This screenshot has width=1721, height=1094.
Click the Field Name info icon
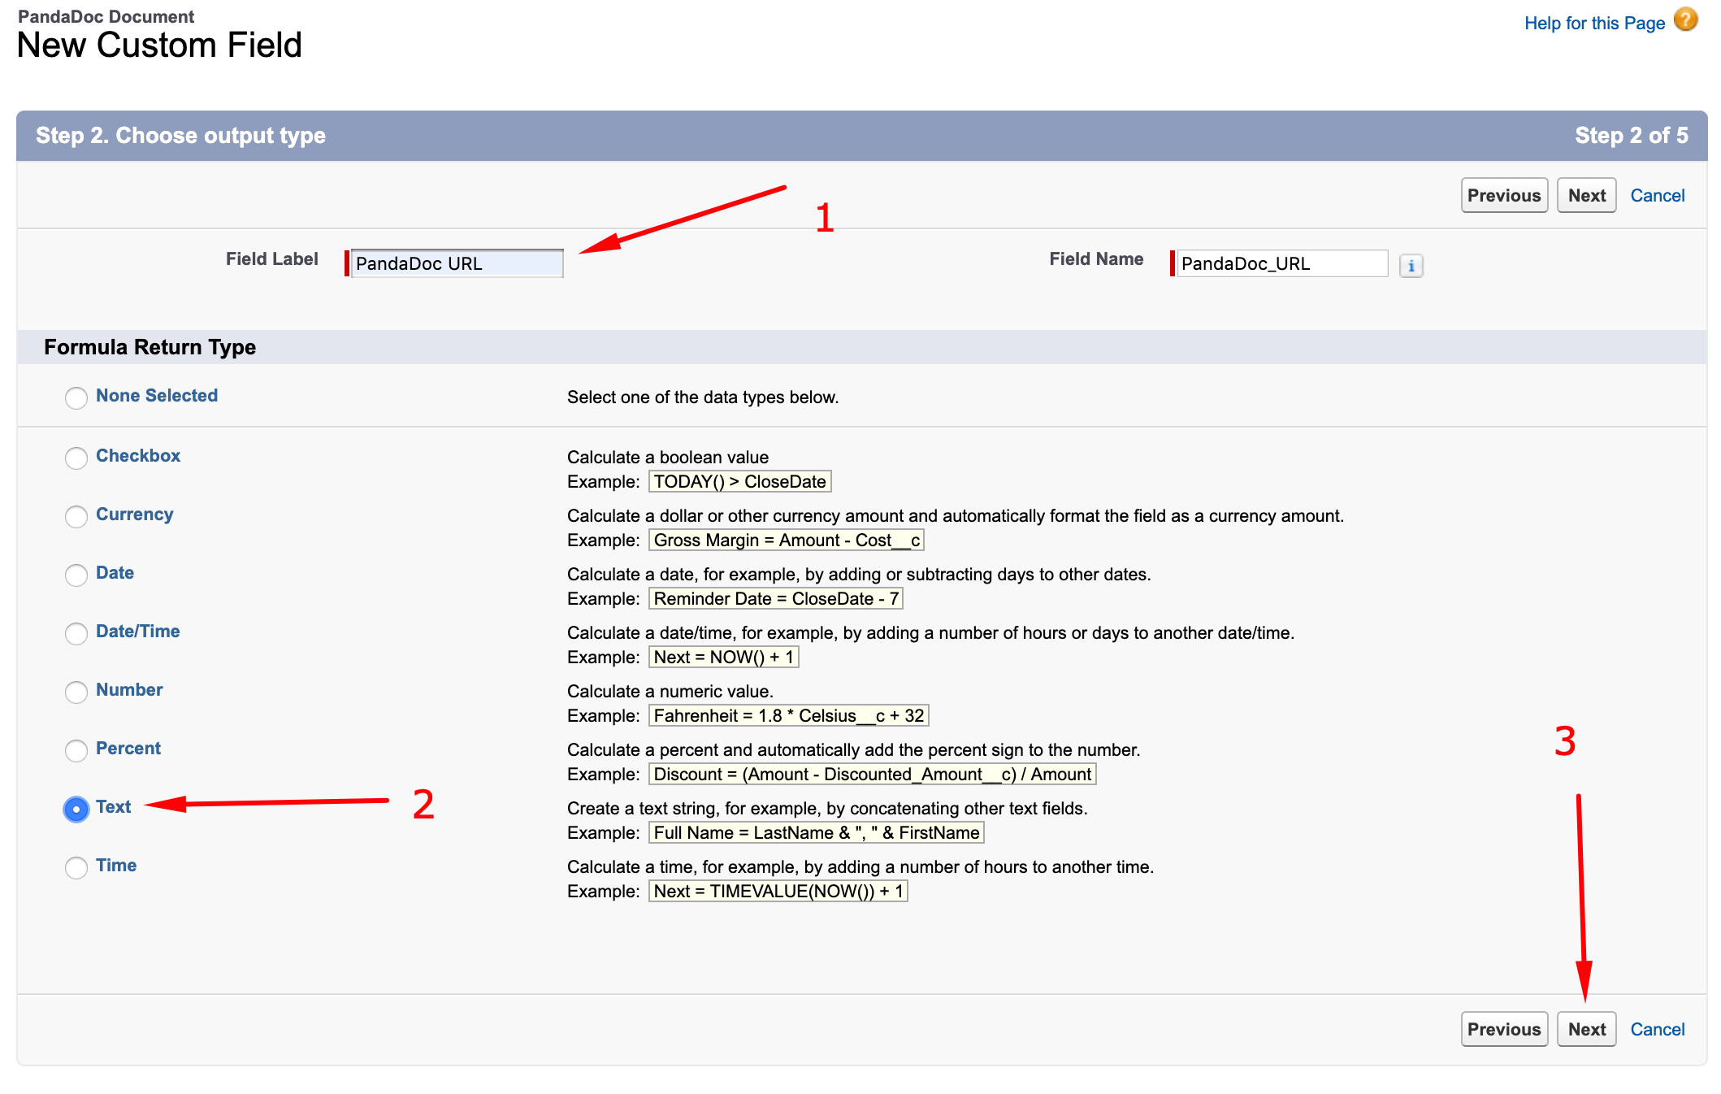point(1411,266)
